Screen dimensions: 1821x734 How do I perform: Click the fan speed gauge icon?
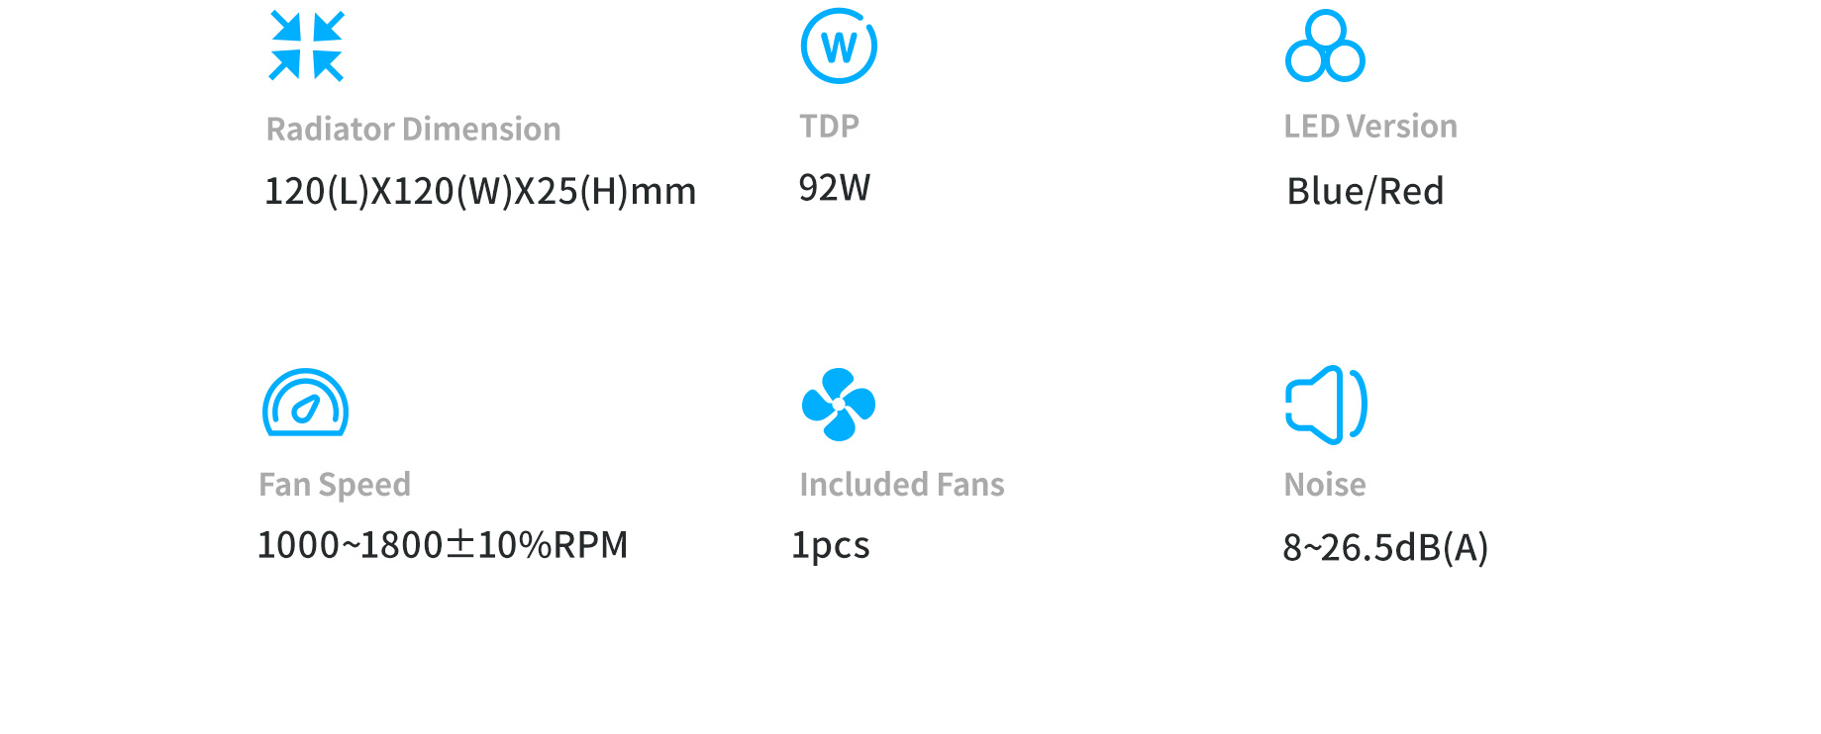305,403
